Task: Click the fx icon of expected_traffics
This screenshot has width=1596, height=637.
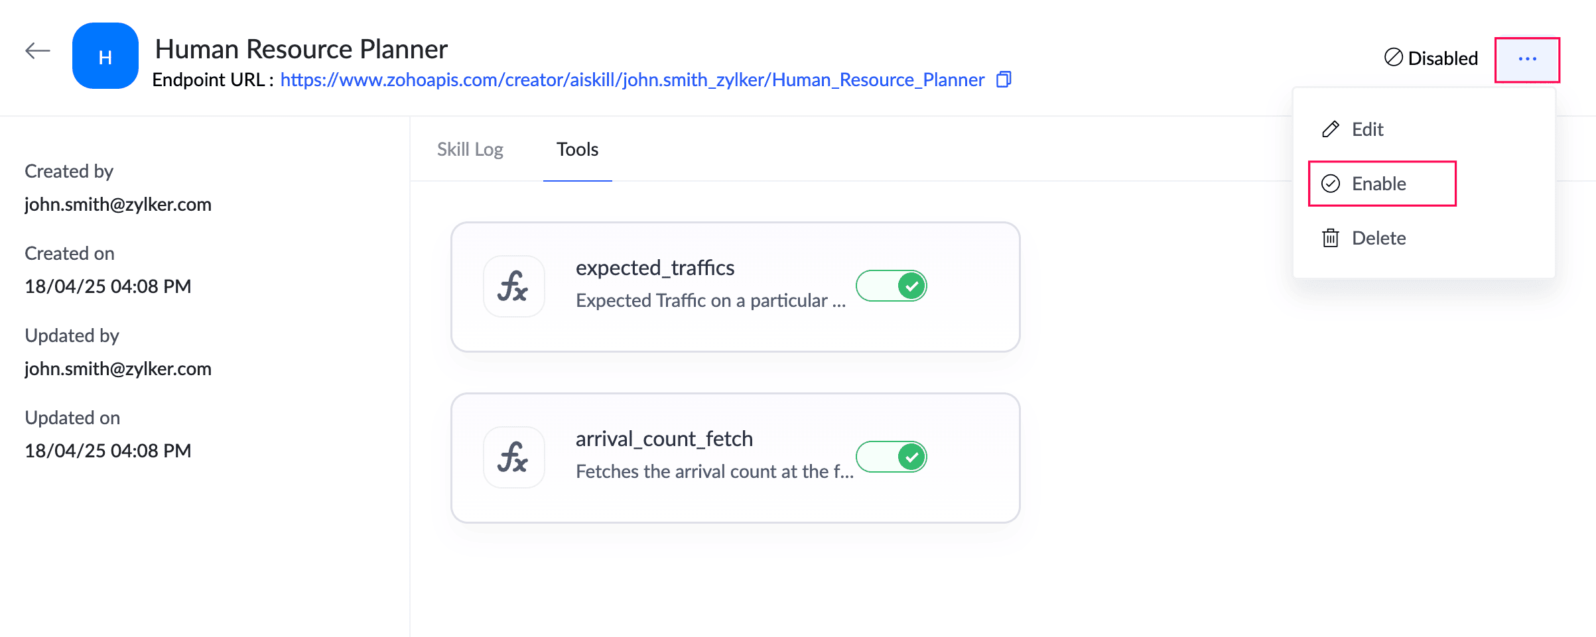Action: [514, 286]
